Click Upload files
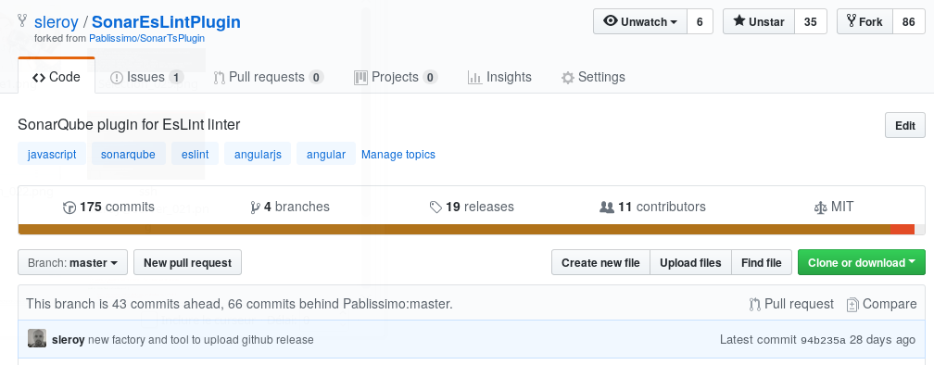This screenshot has height=365, width=934. pos(690,262)
